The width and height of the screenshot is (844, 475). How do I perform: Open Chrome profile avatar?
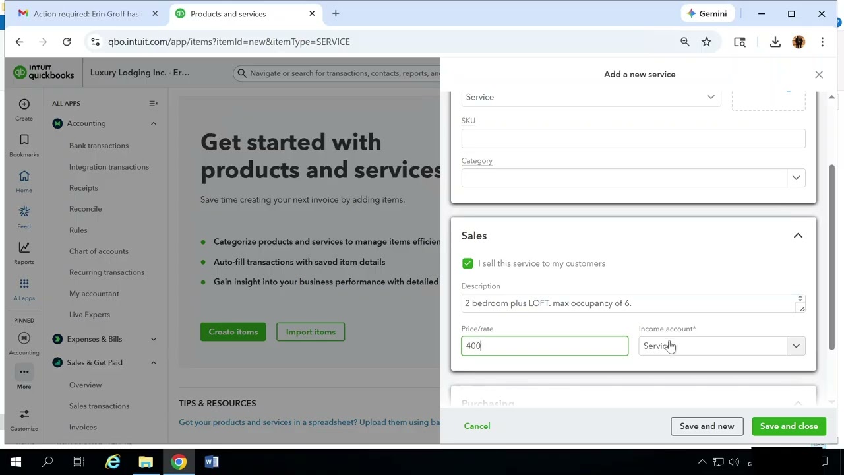[799, 42]
